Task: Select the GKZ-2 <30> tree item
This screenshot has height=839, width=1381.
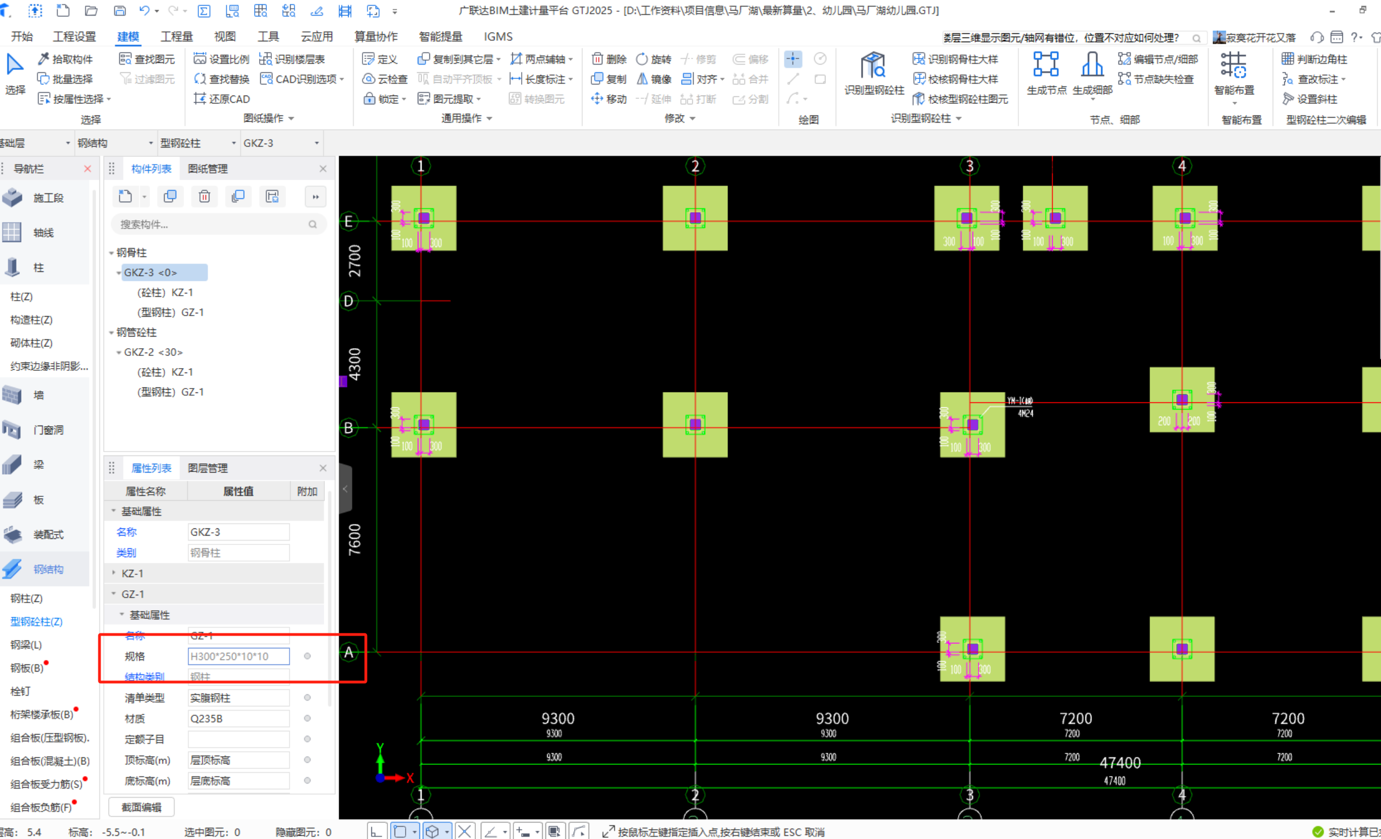Action: [153, 352]
